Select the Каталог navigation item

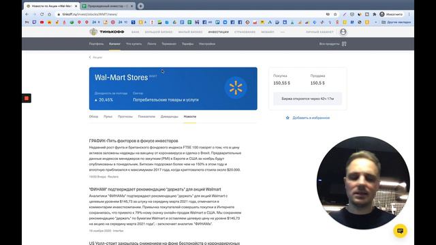coord(114,44)
